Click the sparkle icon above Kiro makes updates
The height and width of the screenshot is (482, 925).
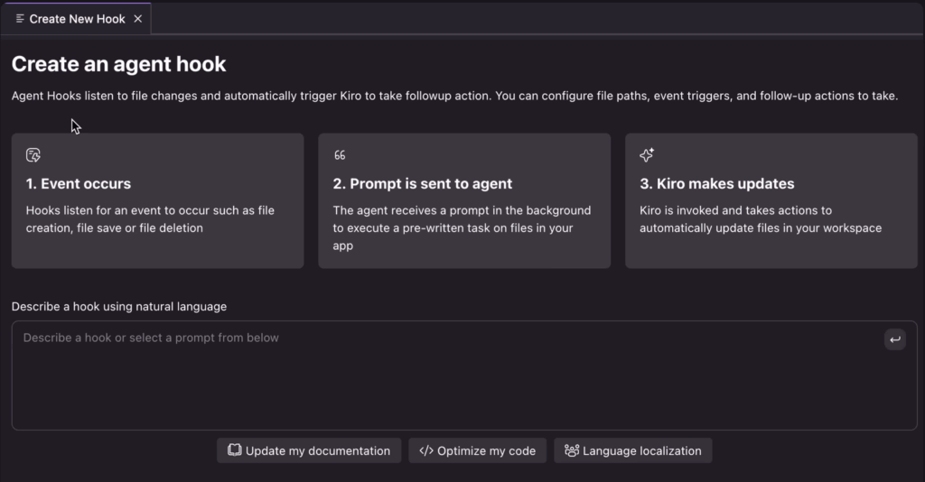tap(647, 155)
